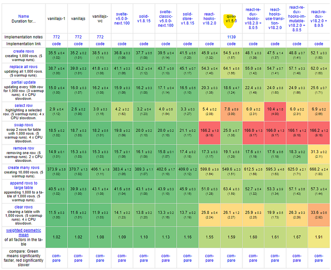This screenshot has width=331, height=270.
Task: Click compare link under react-redux-v18.2.0 + 8.0.5
Action: 319,258
